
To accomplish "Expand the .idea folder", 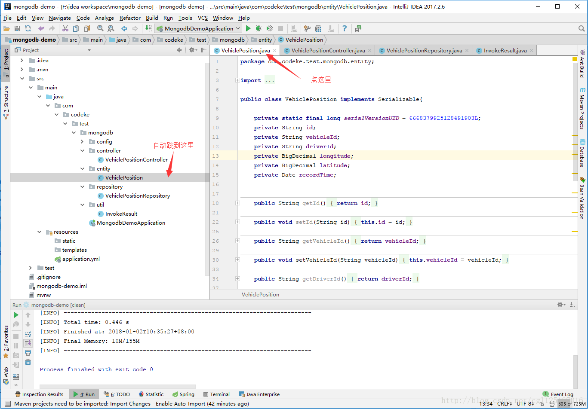I will click(x=22, y=60).
